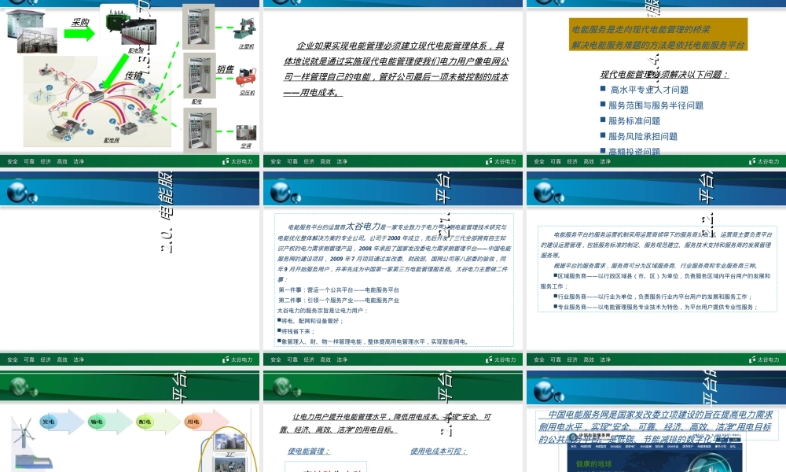Select the 注塑机 machine image

pyautogui.click(x=244, y=28)
